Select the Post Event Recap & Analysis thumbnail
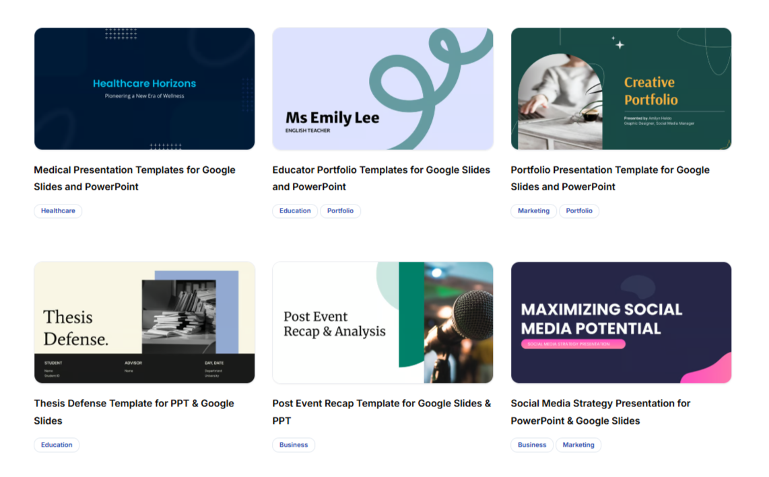769x477 pixels. pos(382,322)
